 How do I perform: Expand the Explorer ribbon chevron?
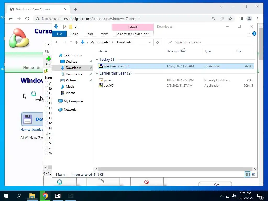(249, 33)
